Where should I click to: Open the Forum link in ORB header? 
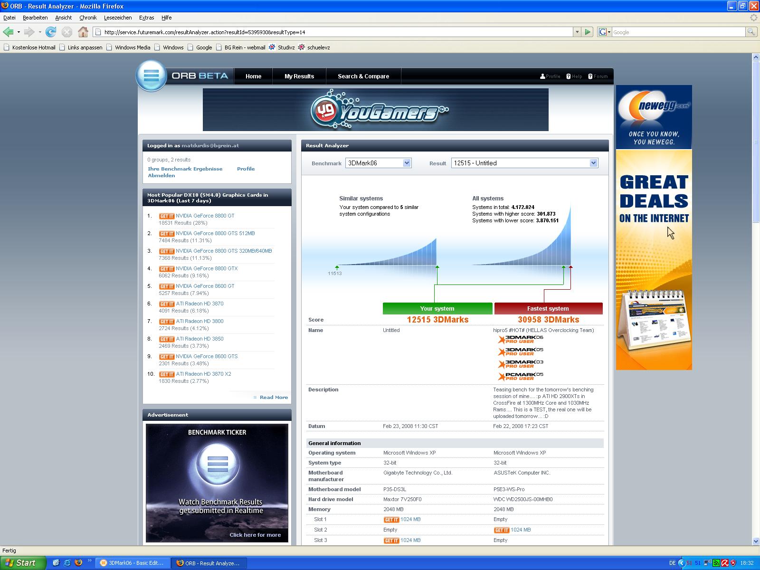pos(598,76)
